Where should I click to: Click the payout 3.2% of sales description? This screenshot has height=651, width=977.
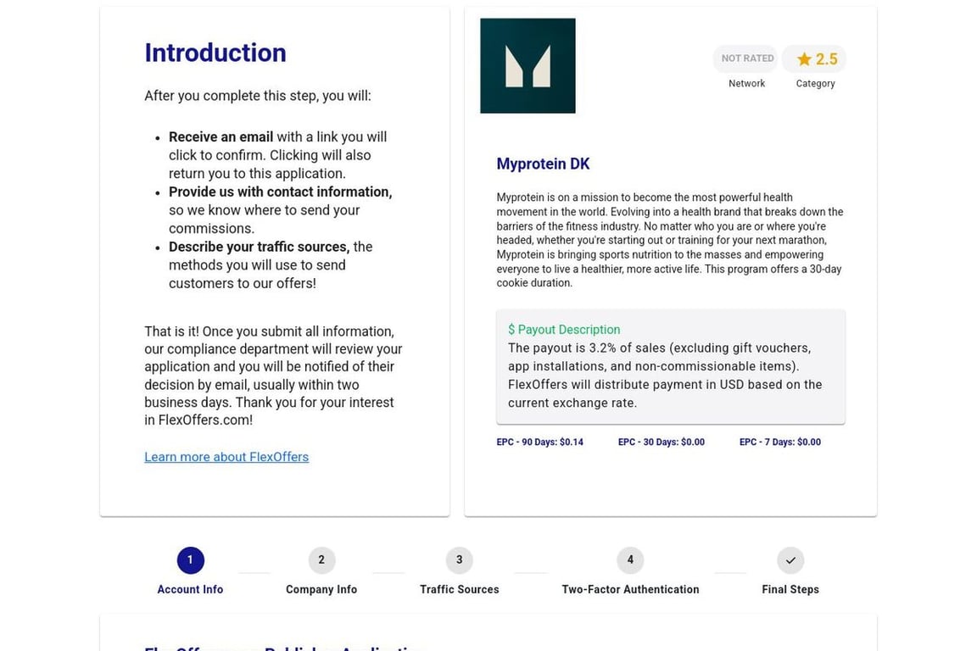665,375
